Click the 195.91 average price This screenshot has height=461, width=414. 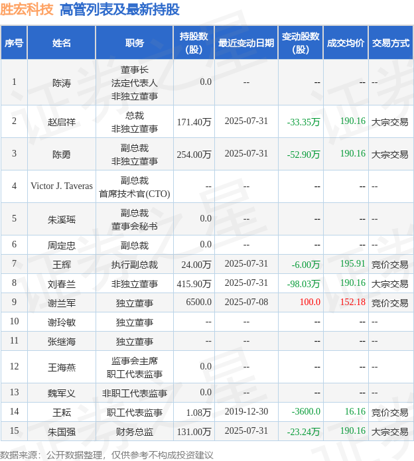click(353, 263)
